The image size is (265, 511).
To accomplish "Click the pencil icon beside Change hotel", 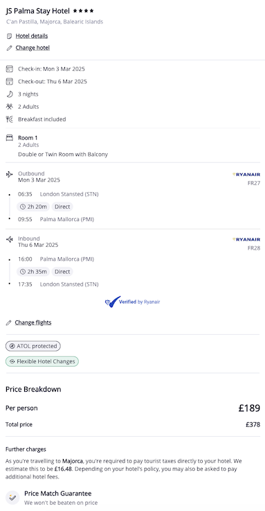I will (x=10, y=48).
